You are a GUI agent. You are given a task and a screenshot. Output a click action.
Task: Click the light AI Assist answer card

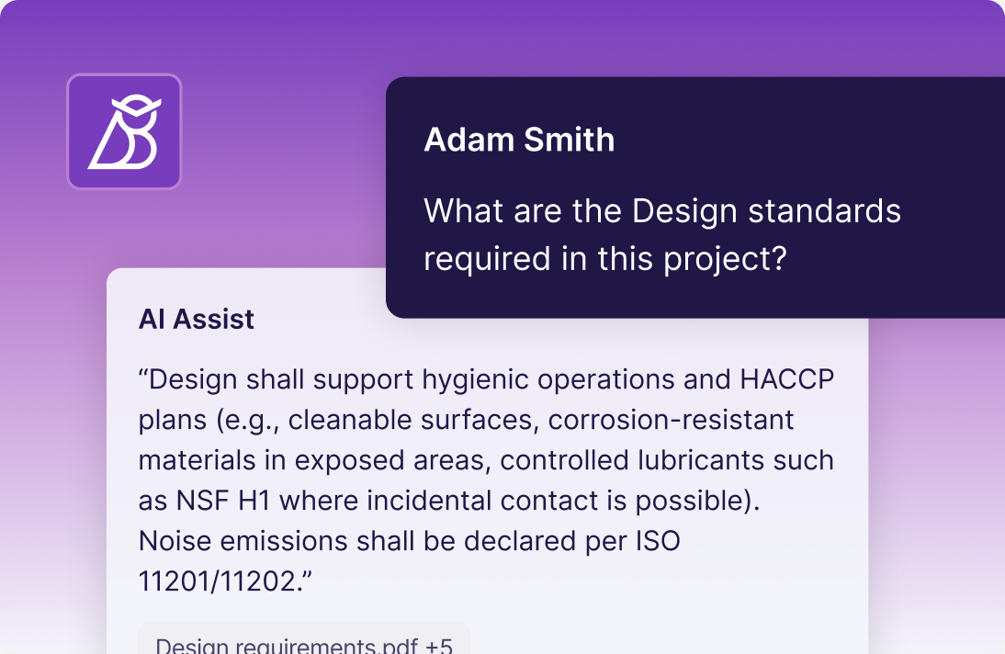(488, 461)
